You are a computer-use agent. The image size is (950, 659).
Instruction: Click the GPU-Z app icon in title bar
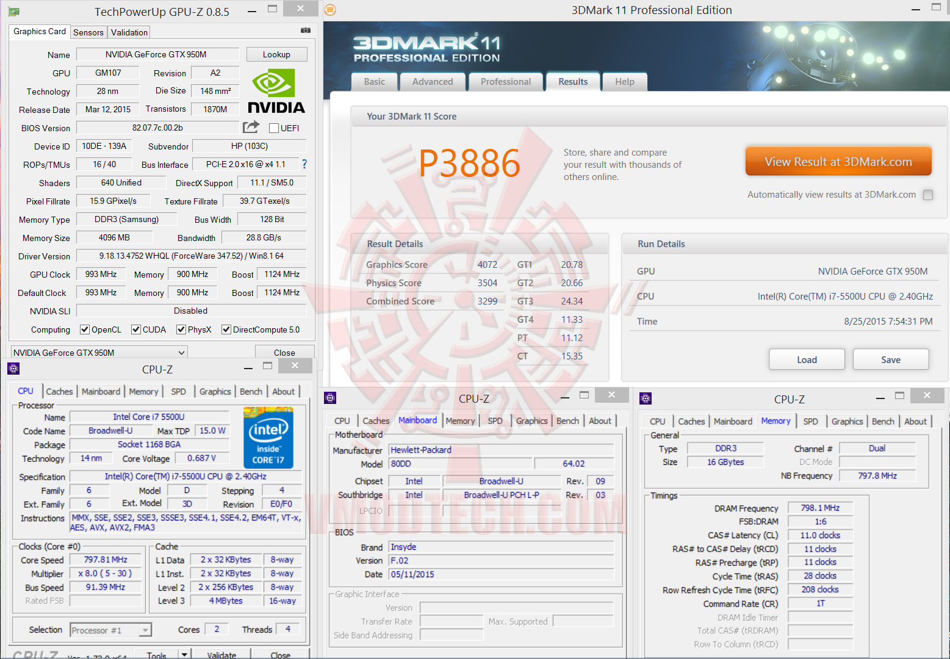pyautogui.click(x=14, y=12)
